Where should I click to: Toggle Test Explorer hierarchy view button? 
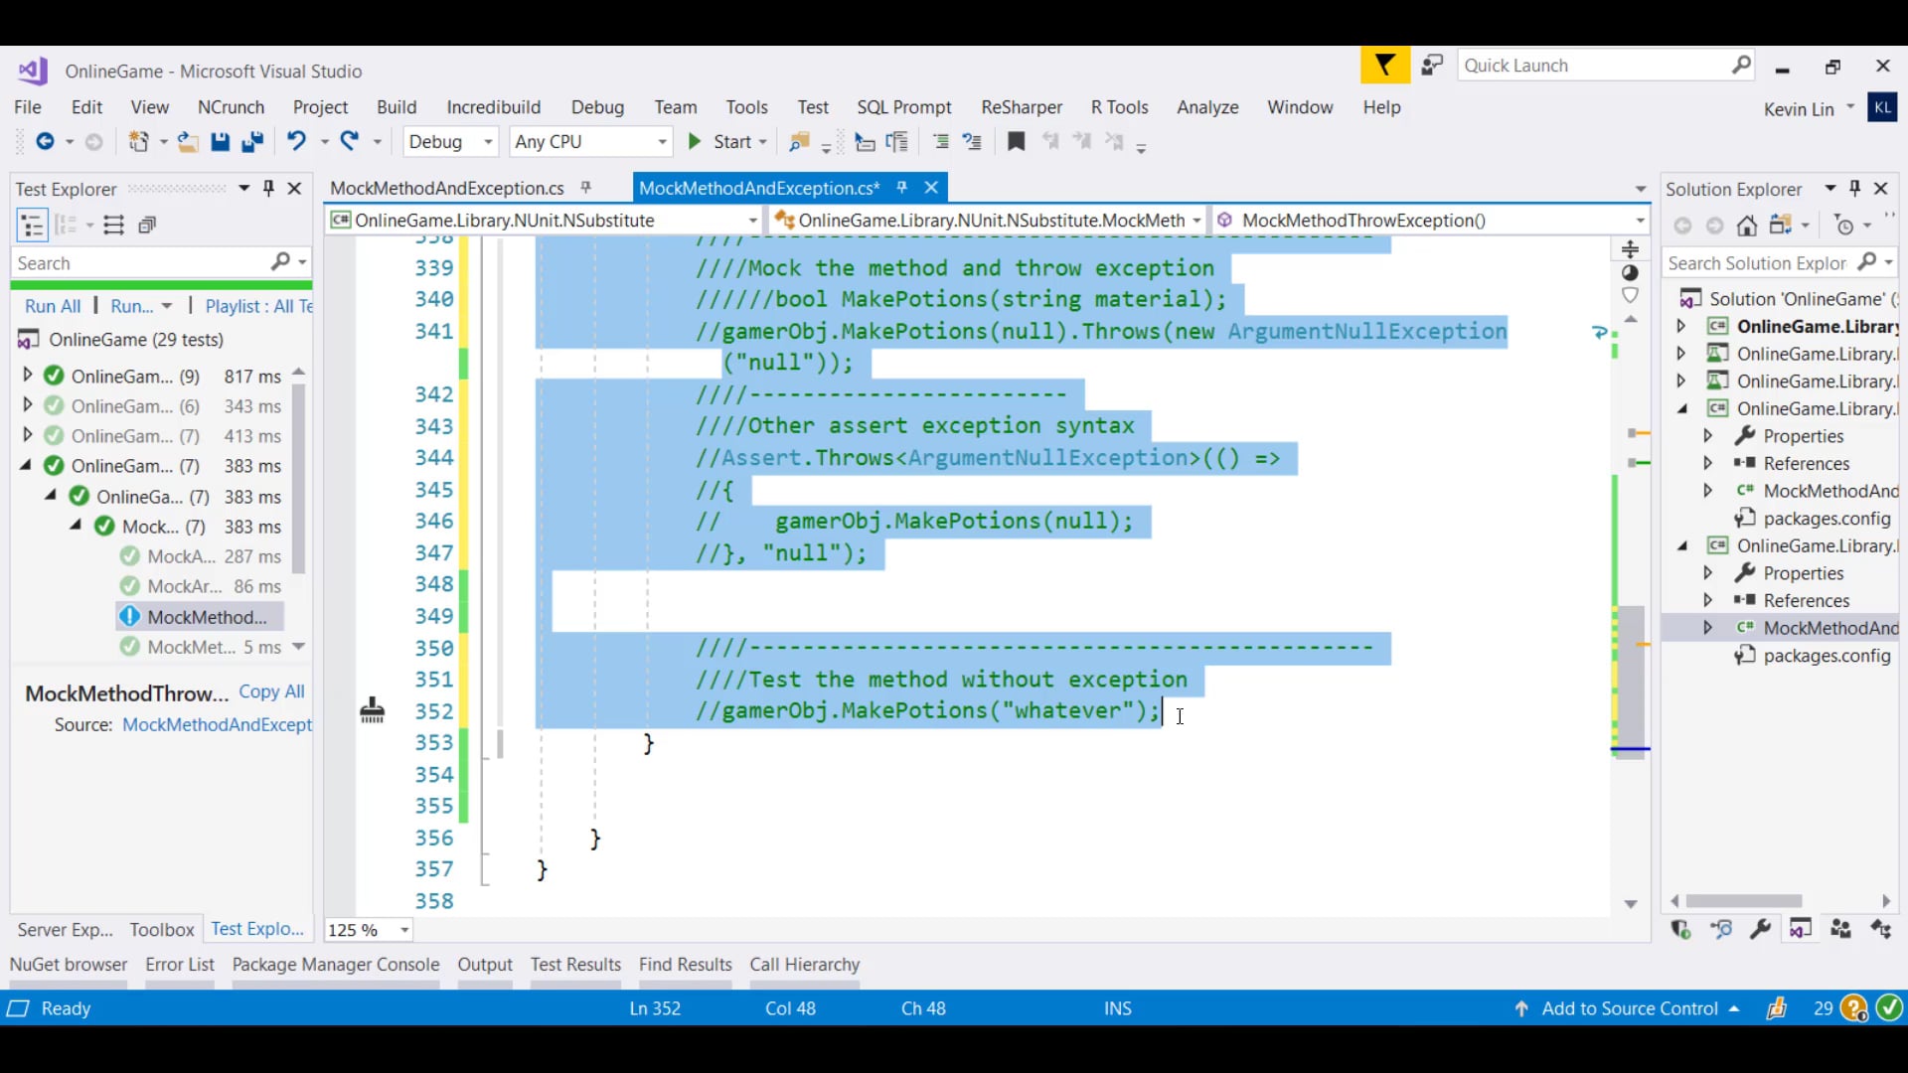click(32, 226)
